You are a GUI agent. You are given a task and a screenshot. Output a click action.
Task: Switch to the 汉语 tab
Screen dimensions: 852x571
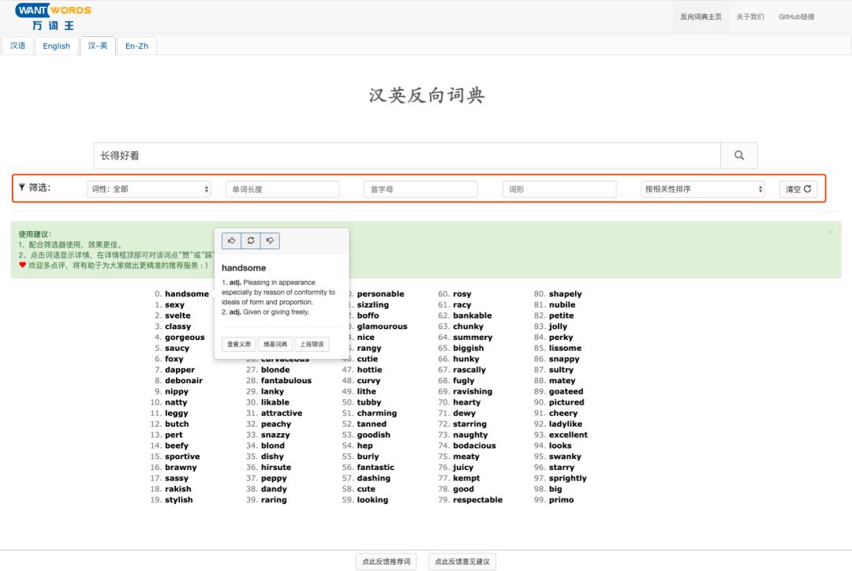coord(17,46)
